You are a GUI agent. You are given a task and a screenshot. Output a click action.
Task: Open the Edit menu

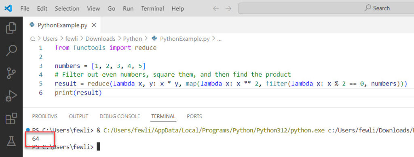[x=42, y=8]
